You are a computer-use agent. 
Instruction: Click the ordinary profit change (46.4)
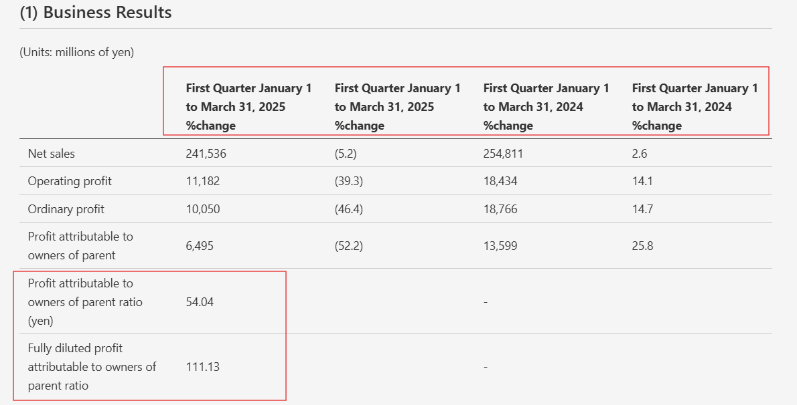point(349,209)
